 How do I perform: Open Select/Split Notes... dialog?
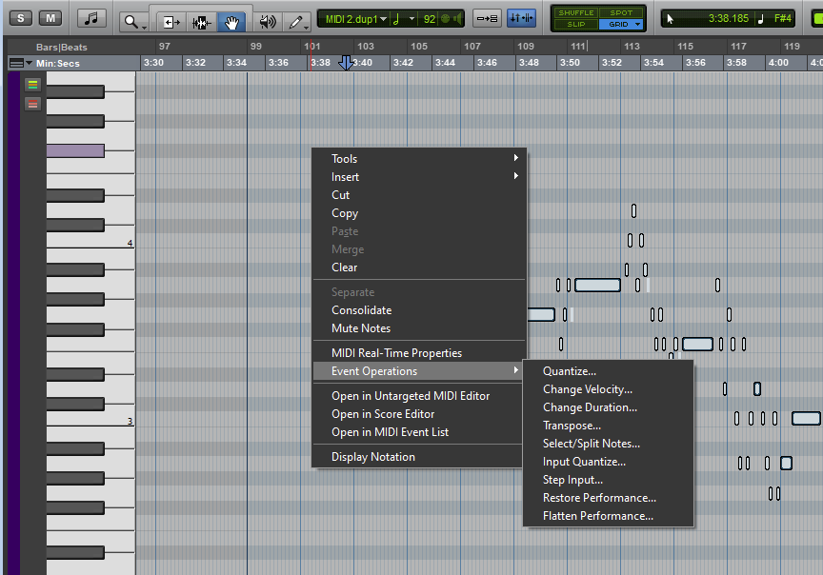(609, 444)
